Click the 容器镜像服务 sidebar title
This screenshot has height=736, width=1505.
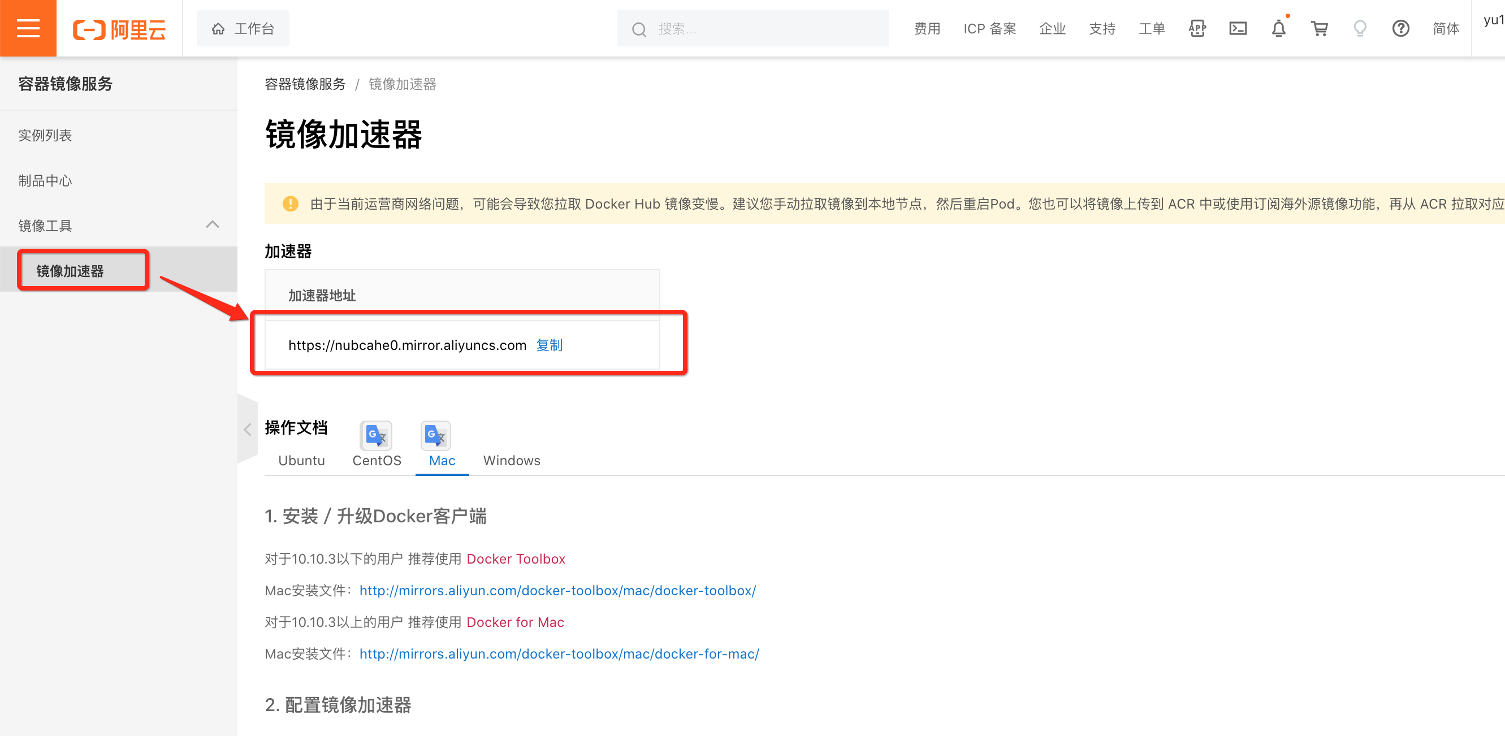[x=66, y=84]
